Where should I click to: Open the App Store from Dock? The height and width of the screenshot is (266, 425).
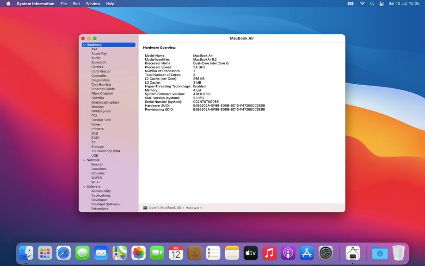click(307, 253)
